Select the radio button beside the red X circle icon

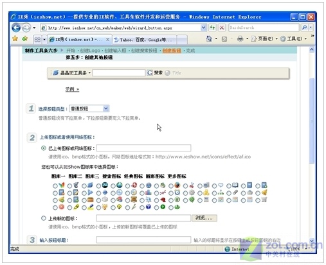[55, 207]
